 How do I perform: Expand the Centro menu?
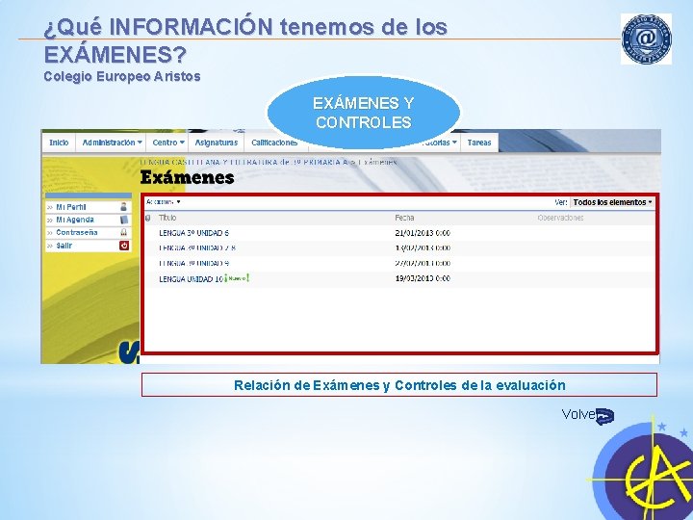[x=167, y=143]
